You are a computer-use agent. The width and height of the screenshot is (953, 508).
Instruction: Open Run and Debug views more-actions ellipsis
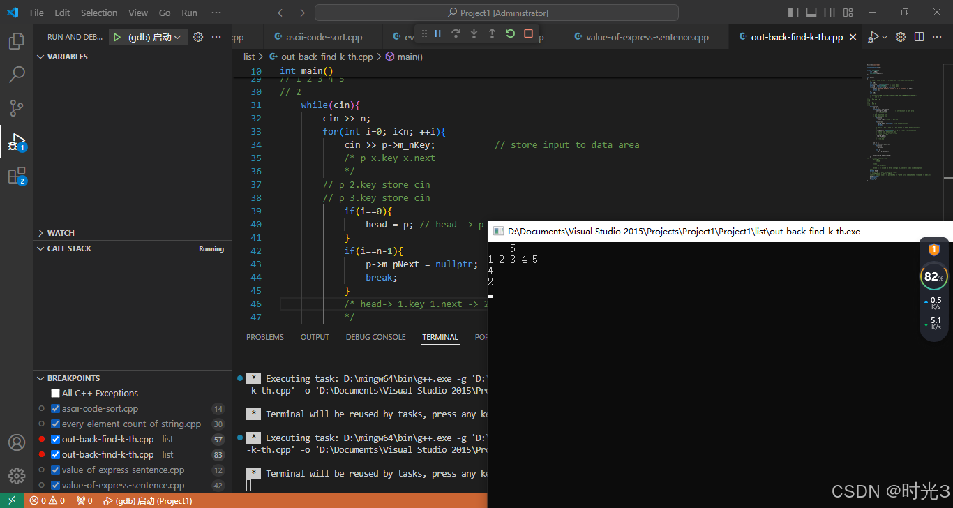(216, 37)
